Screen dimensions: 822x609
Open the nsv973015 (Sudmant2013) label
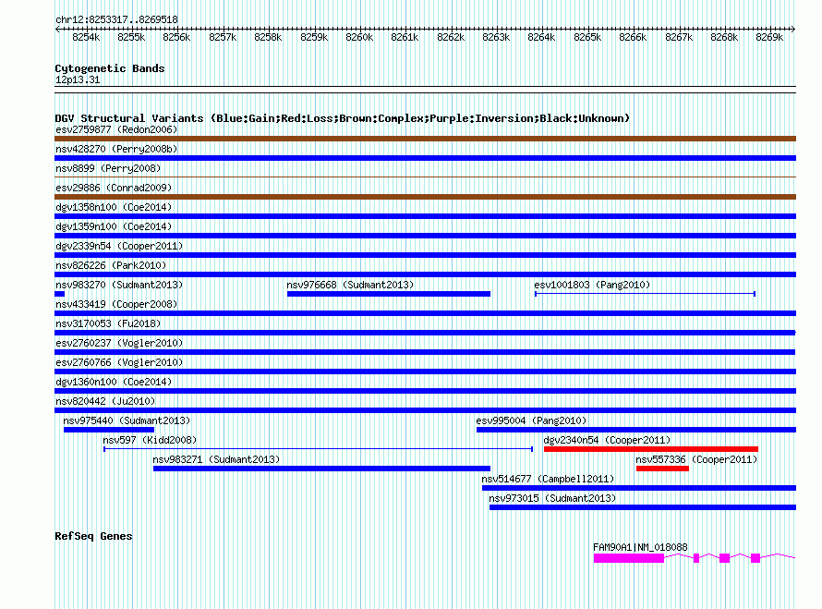coord(552,498)
